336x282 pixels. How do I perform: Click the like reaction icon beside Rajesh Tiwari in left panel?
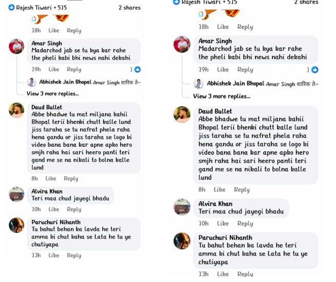(x=11, y=8)
